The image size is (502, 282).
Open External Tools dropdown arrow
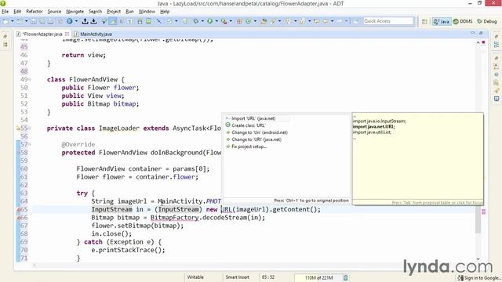coord(231,21)
